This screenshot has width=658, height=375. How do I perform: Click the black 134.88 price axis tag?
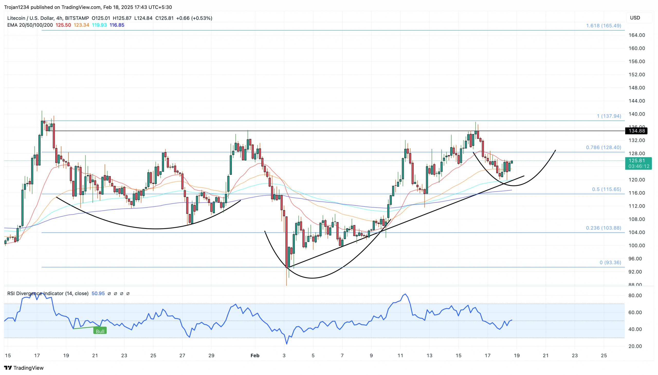click(636, 131)
